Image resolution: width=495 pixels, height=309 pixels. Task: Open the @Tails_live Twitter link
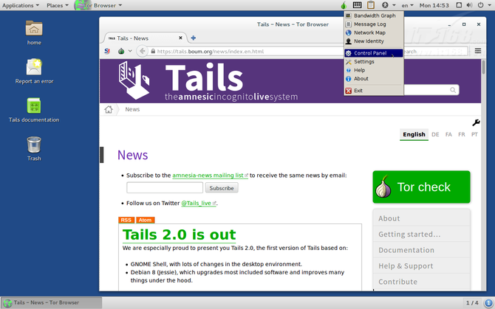(x=198, y=203)
